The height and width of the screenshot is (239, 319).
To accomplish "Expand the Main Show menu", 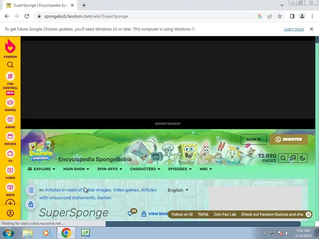I will point(76,169).
